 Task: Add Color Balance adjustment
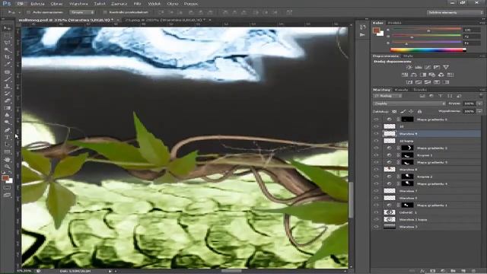tap(414, 75)
